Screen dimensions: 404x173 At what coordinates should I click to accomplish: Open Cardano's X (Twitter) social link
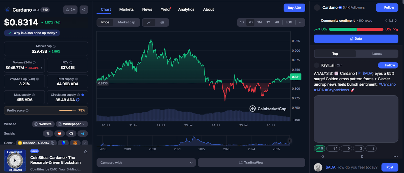(48, 134)
